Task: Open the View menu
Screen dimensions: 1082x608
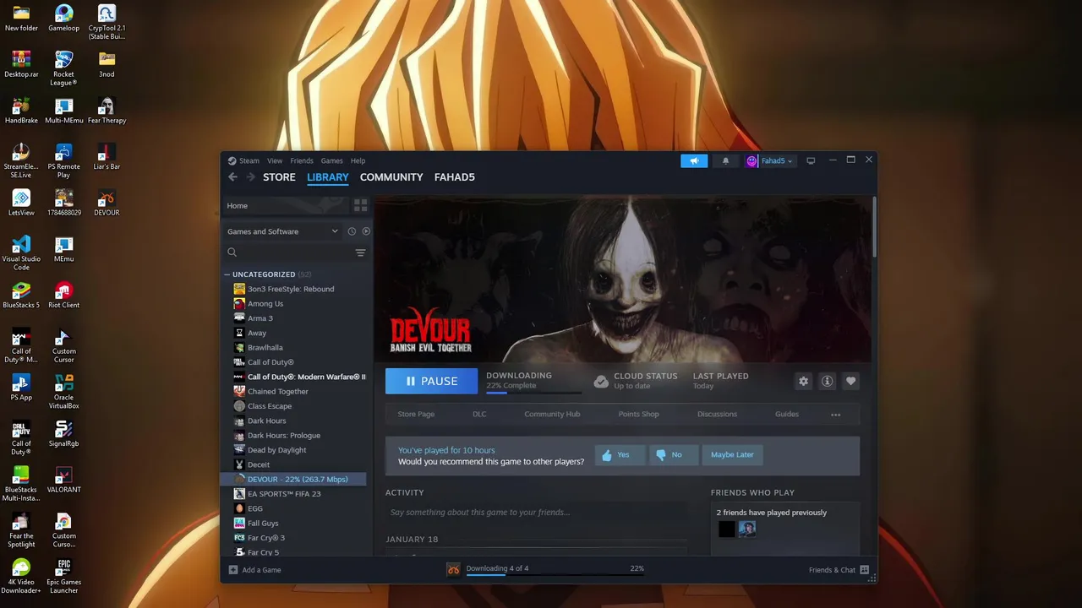Action: pyautogui.click(x=275, y=160)
